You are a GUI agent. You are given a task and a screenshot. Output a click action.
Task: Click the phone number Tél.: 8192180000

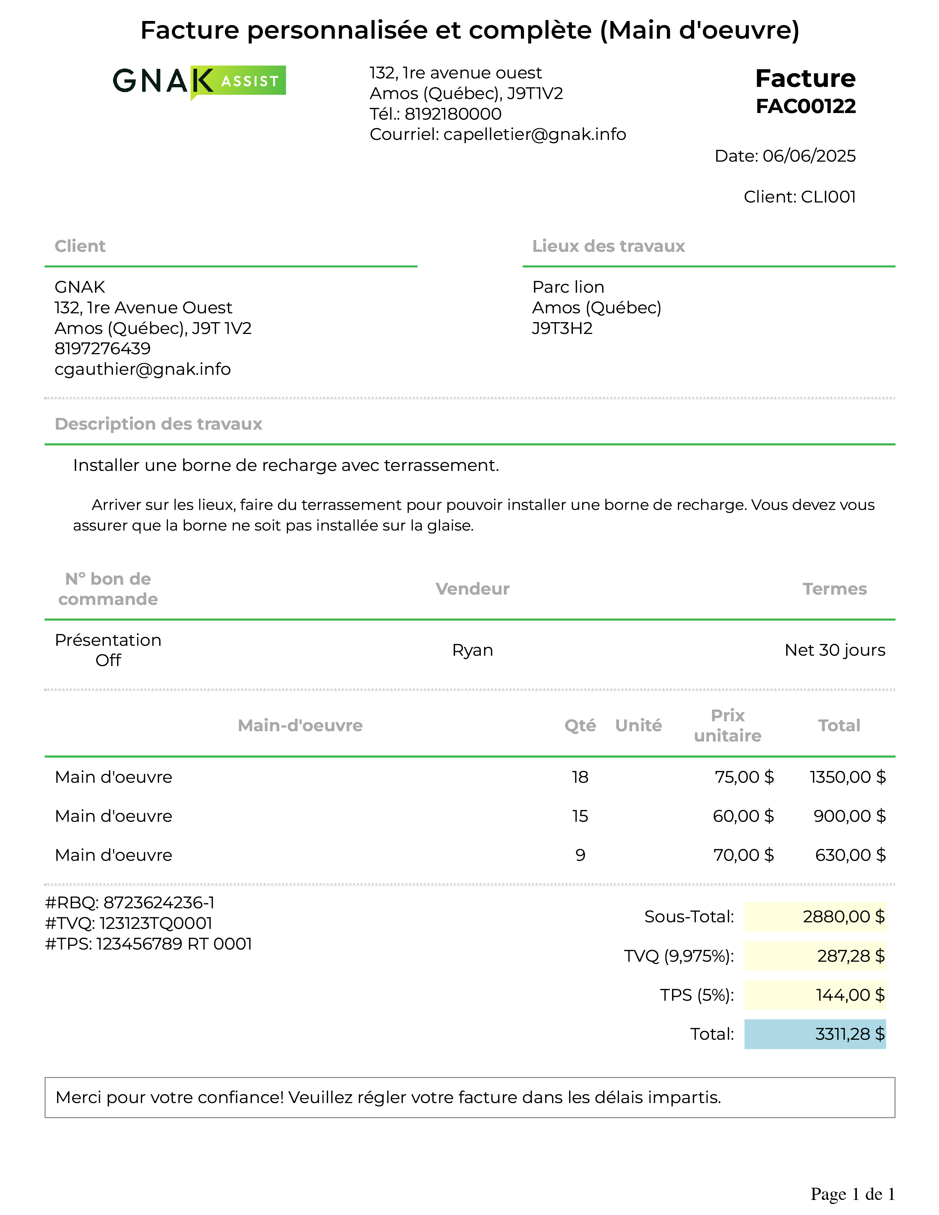436,114
